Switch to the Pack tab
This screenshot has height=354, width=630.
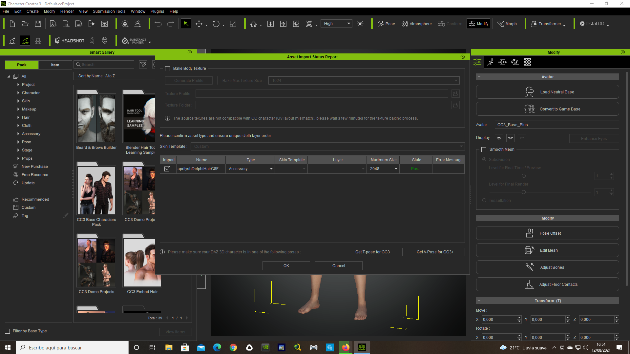click(x=22, y=65)
